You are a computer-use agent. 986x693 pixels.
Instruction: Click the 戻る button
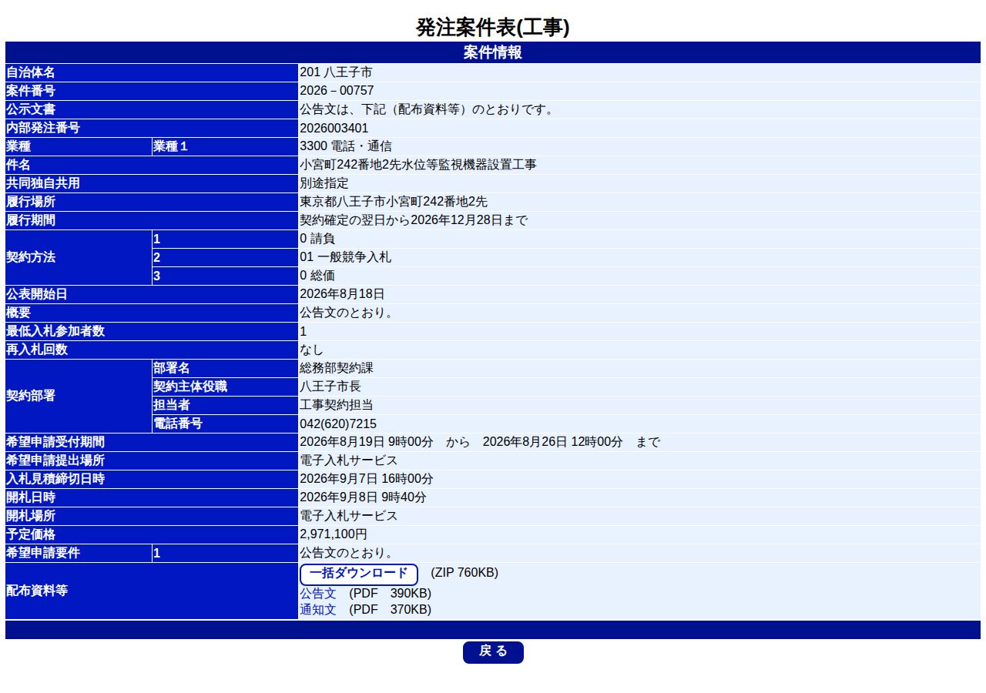493,652
